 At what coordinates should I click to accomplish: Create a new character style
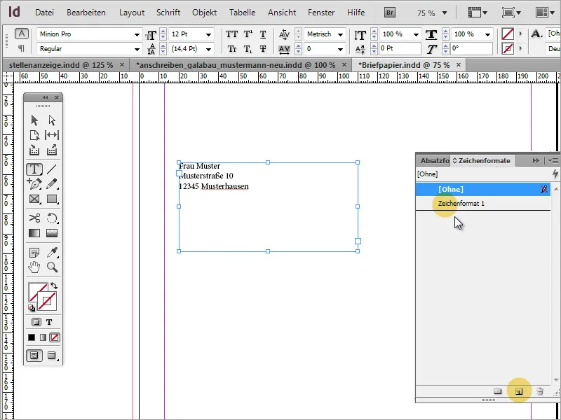(519, 391)
